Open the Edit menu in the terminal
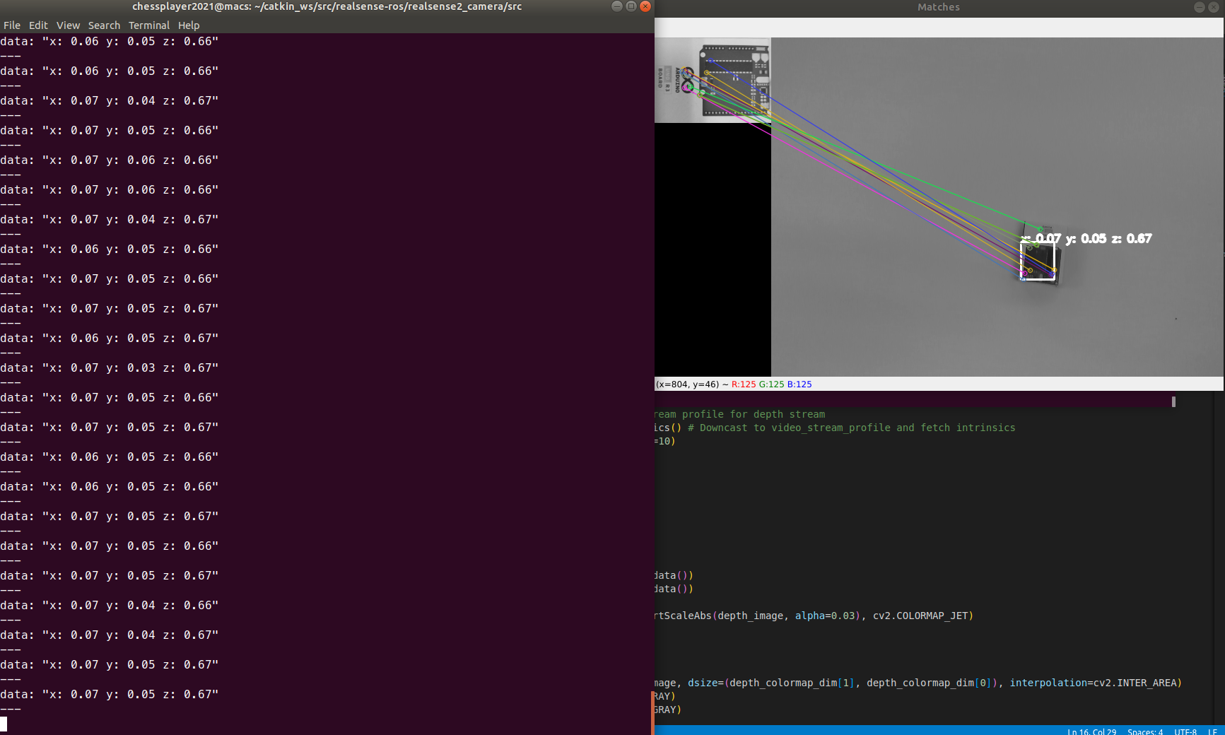 pos(38,25)
